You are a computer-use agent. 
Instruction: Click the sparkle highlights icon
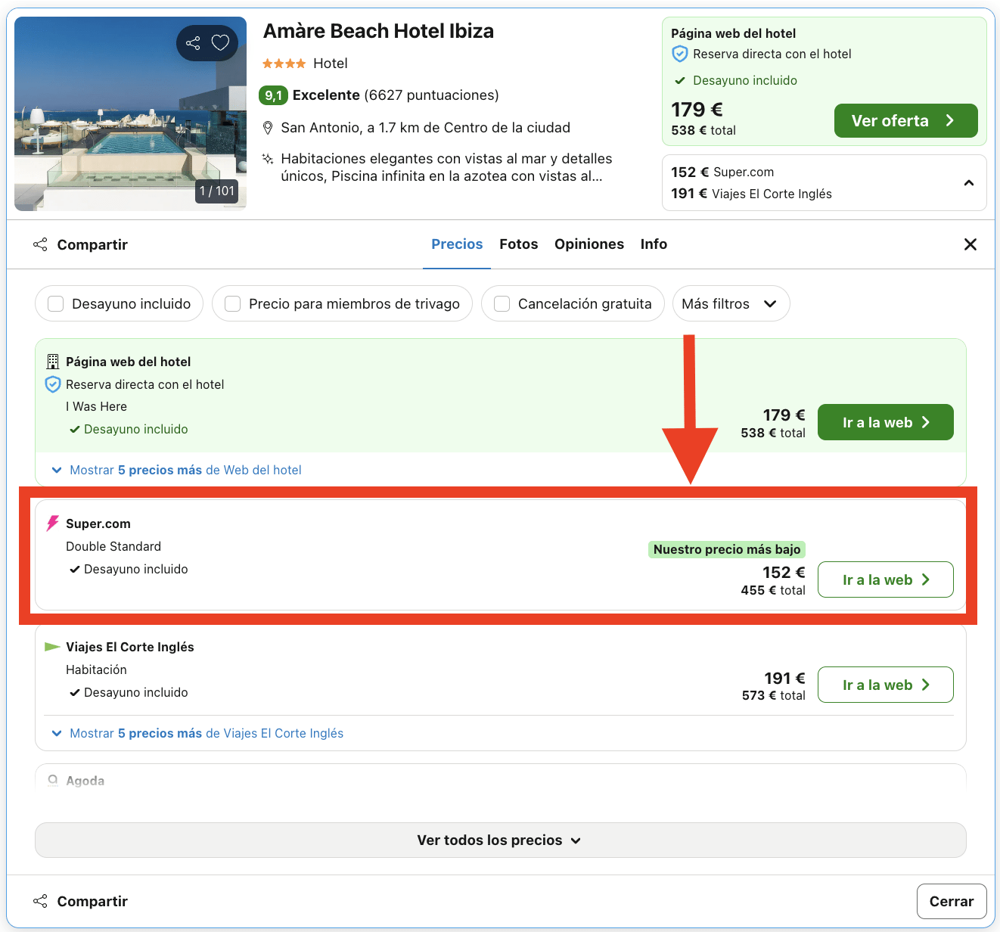coord(267,159)
